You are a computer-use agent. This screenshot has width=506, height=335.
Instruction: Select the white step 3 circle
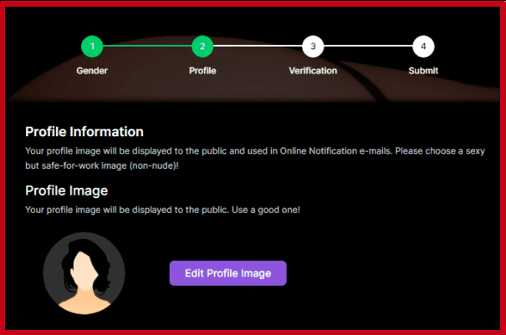[313, 47]
